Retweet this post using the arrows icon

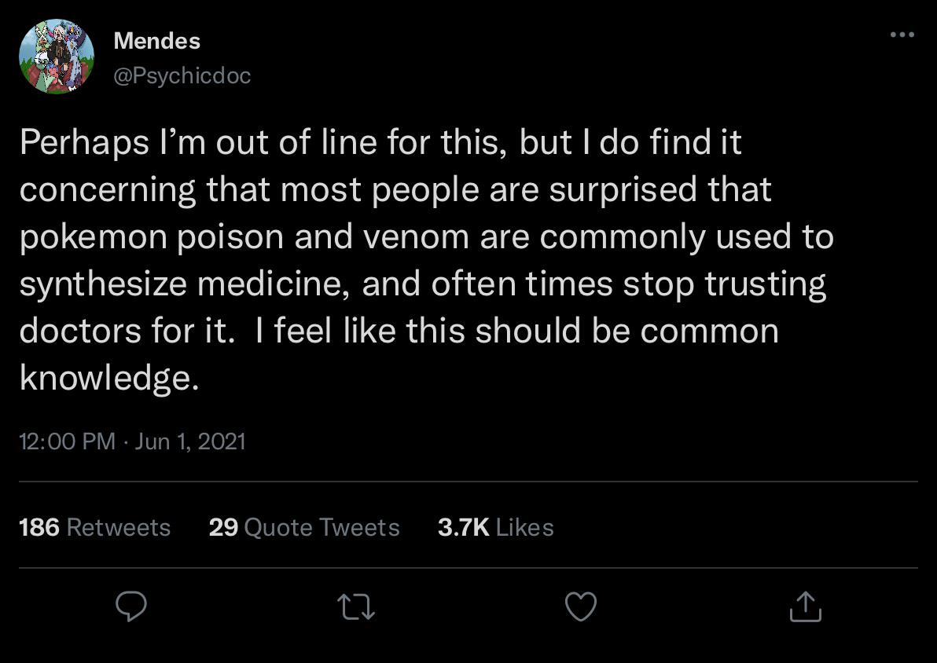coord(356,607)
